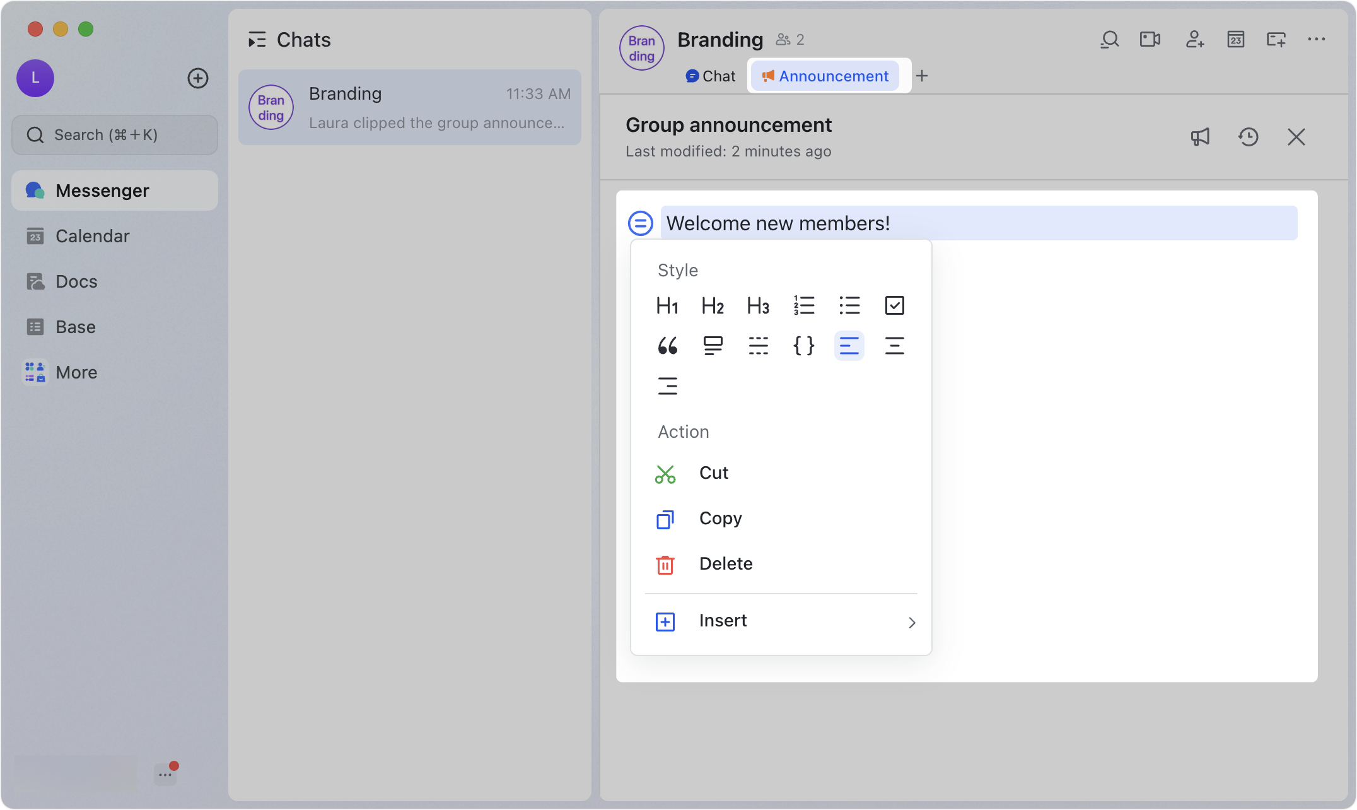Insert a bulleted list style
Screen dimensions: 1357x810
click(x=849, y=305)
